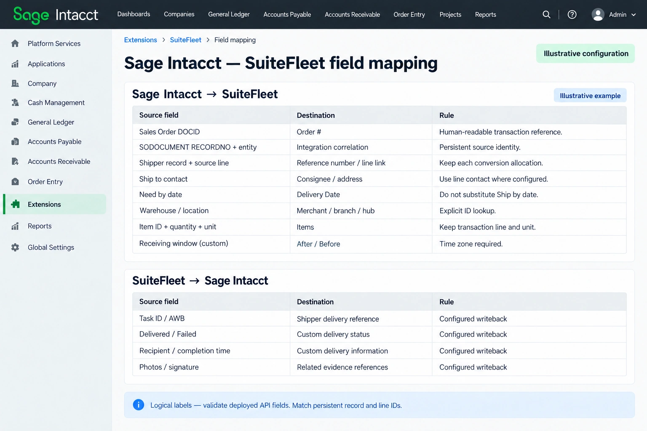This screenshot has height=431, width=647.
Task: Open the Order Entry top menu
Action: click(409, 14)
